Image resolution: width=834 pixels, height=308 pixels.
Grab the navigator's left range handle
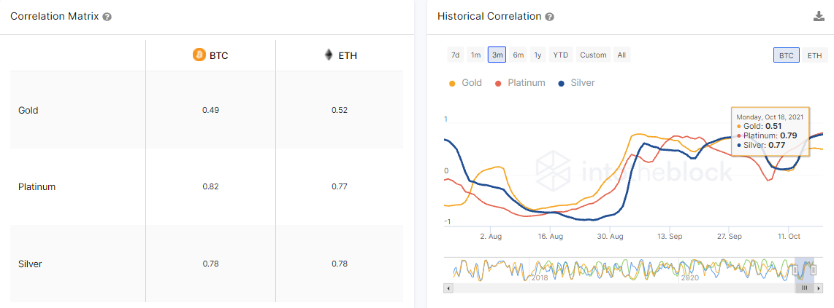pyautogui.click(x=796, y=271)
